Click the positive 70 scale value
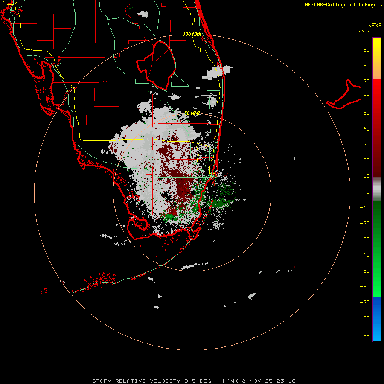The width and height of the screenshot is (384, 384). [x=367, y=81]
